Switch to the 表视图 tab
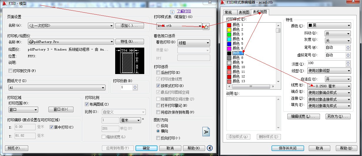Image resolution: width=362 pixels, height=156 pixels. pos(244,12)
